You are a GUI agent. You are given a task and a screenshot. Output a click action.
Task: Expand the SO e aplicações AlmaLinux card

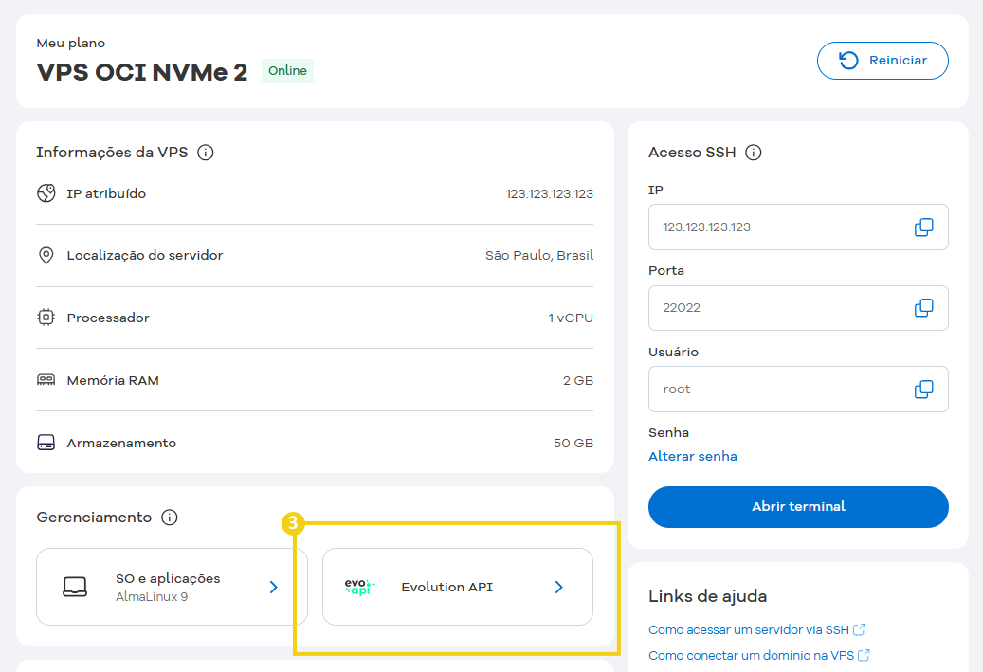coord(273,587)
